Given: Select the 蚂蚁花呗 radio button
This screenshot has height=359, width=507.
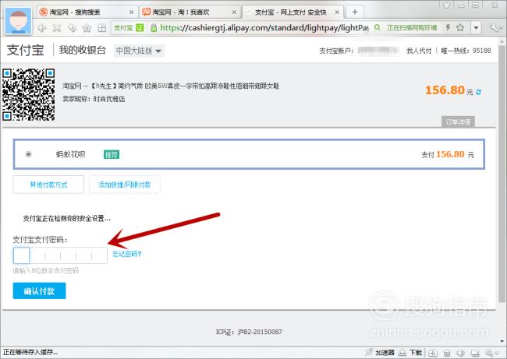Looking at the screenshot, I should pos(28,154).
